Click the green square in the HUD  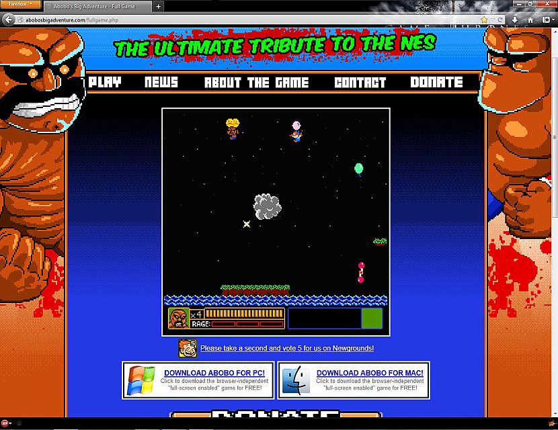click(372, 318)
